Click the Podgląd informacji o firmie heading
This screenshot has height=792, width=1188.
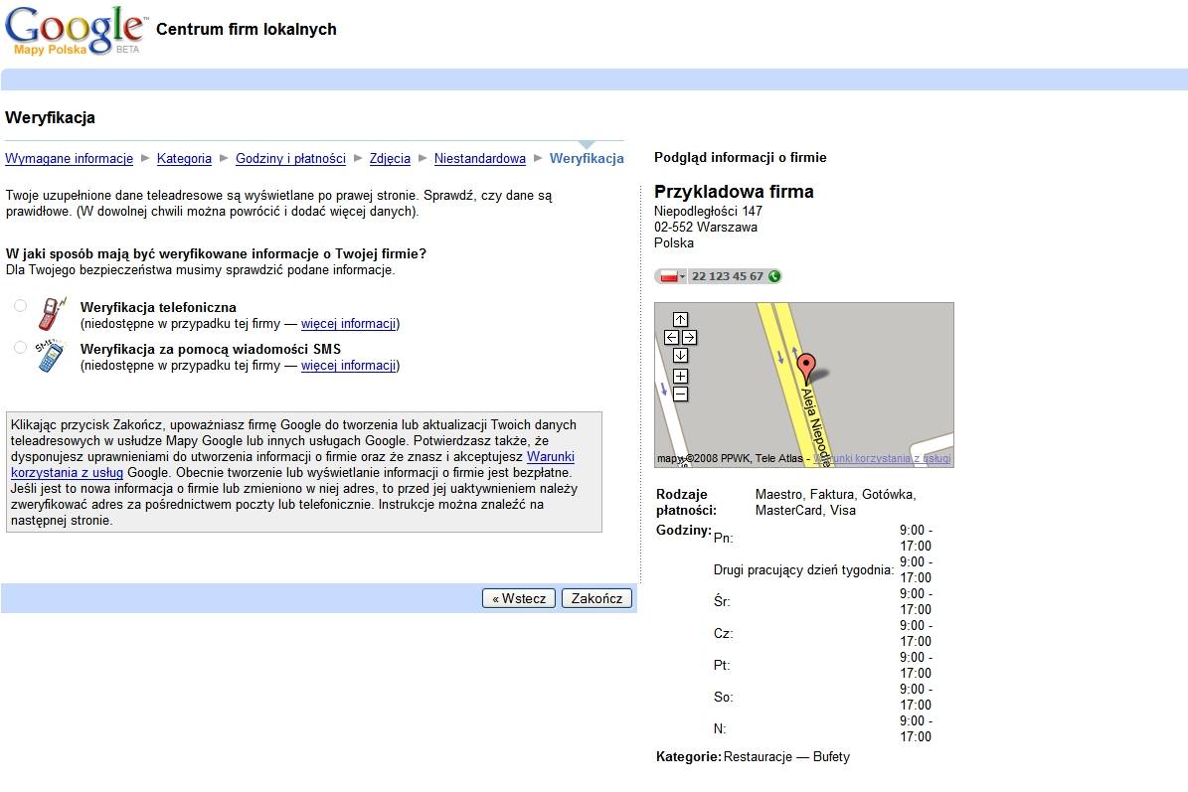741,157
